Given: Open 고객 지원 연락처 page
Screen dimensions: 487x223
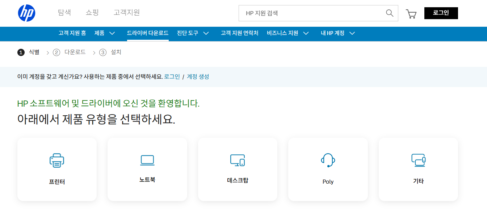Looking at the screenshot, I should [x=240, y=33].
